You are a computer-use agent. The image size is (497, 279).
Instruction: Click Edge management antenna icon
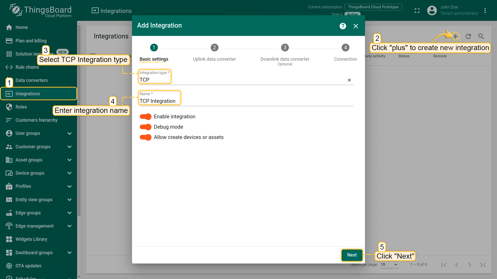coord(9,226)
